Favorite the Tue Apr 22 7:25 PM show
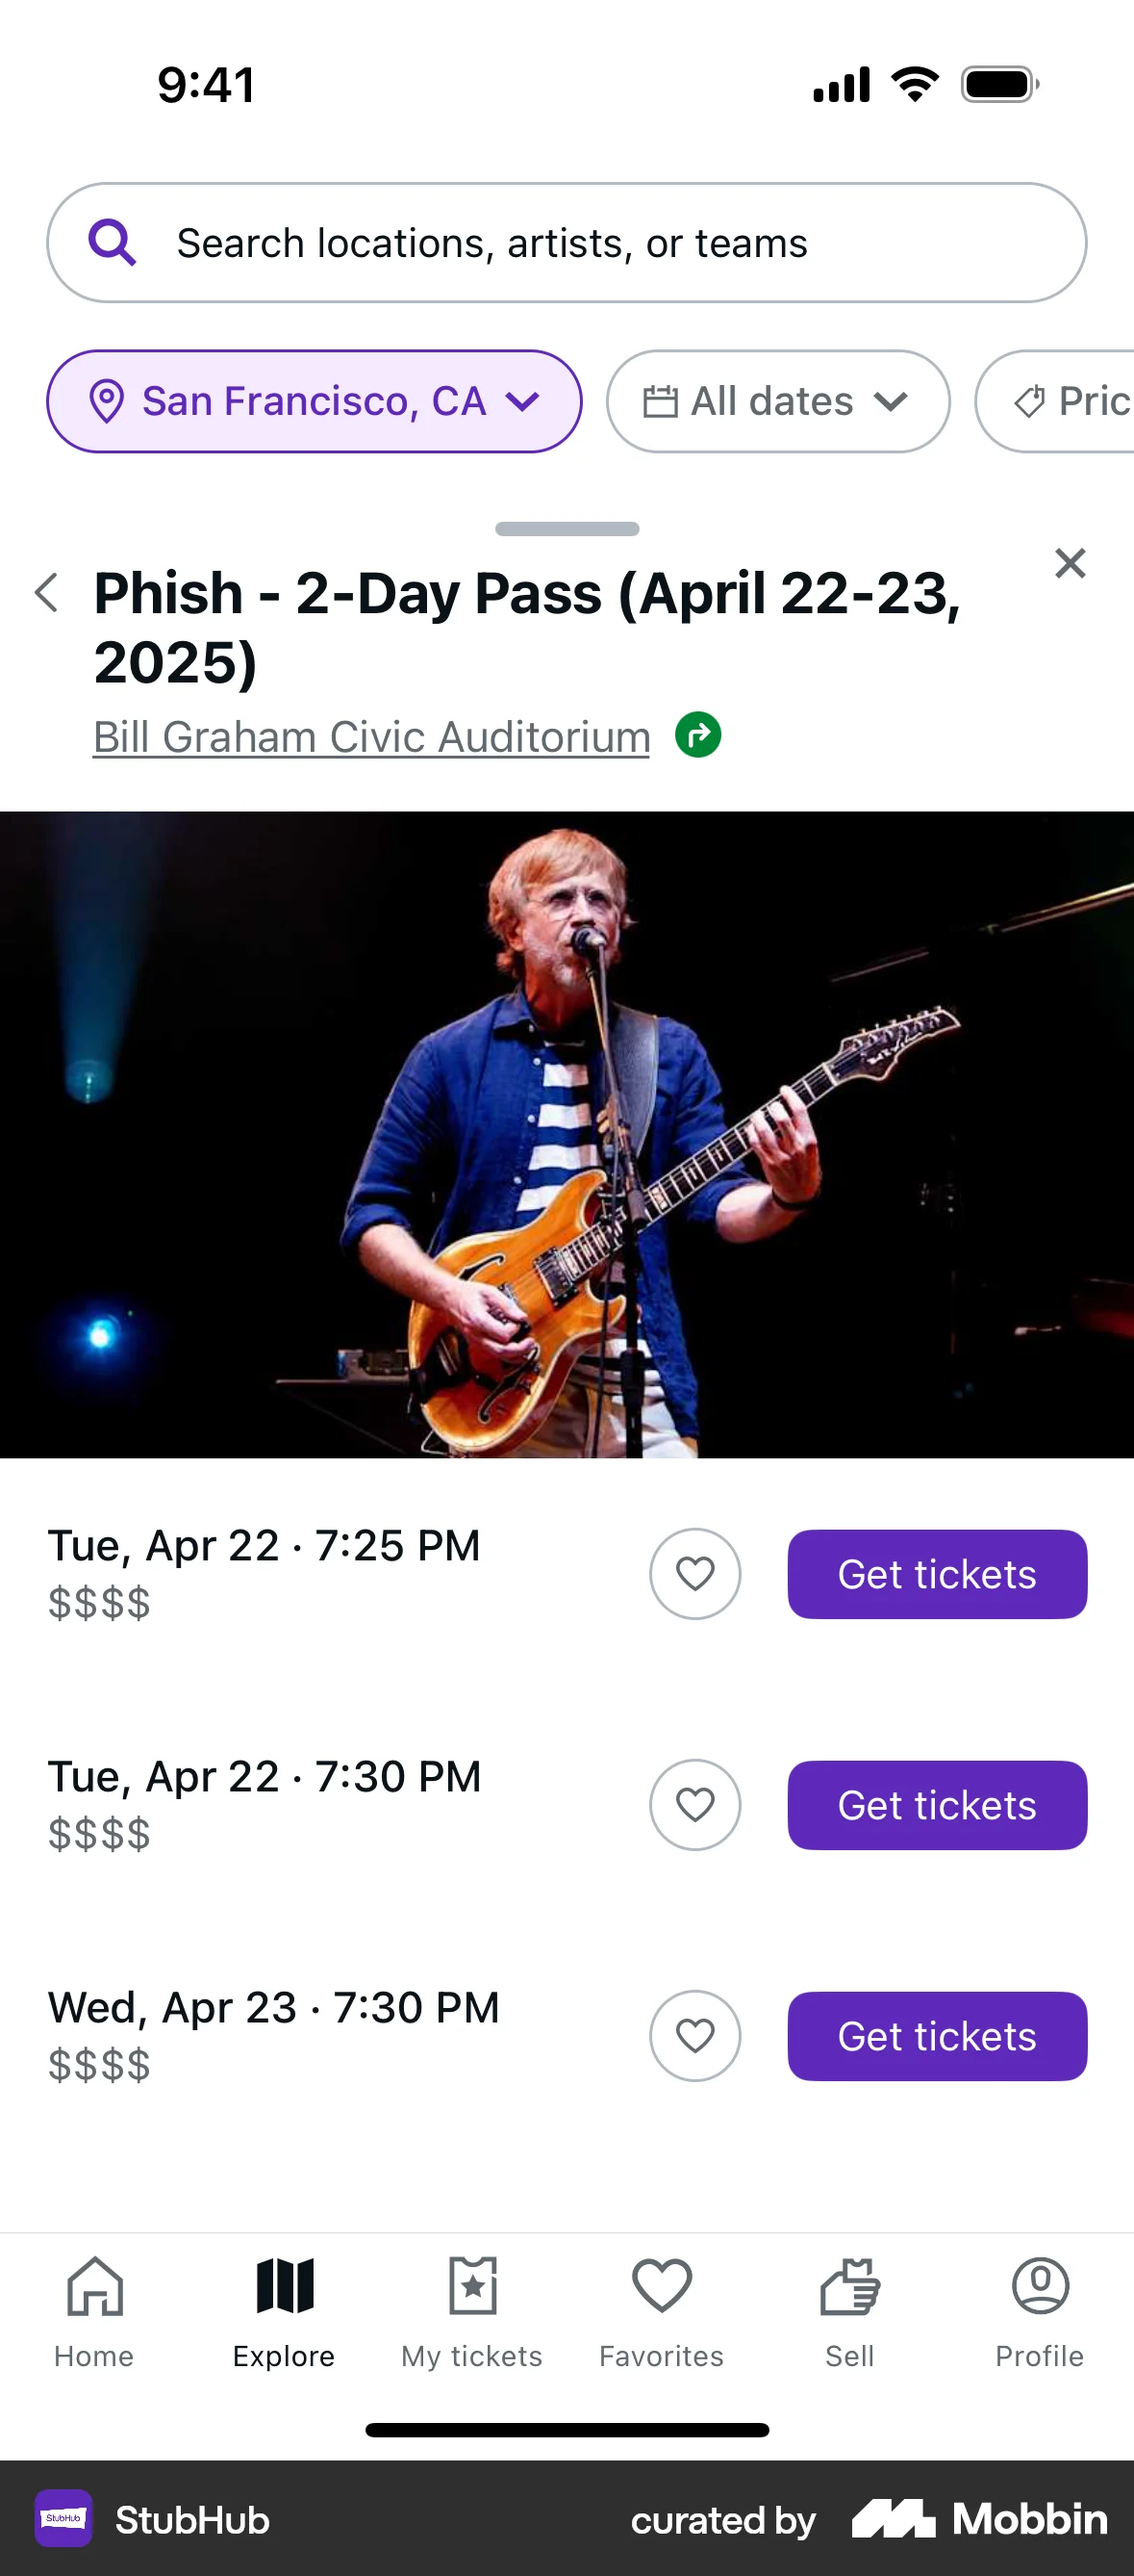1134x2576 pixels. click(x=694, y=1573)
